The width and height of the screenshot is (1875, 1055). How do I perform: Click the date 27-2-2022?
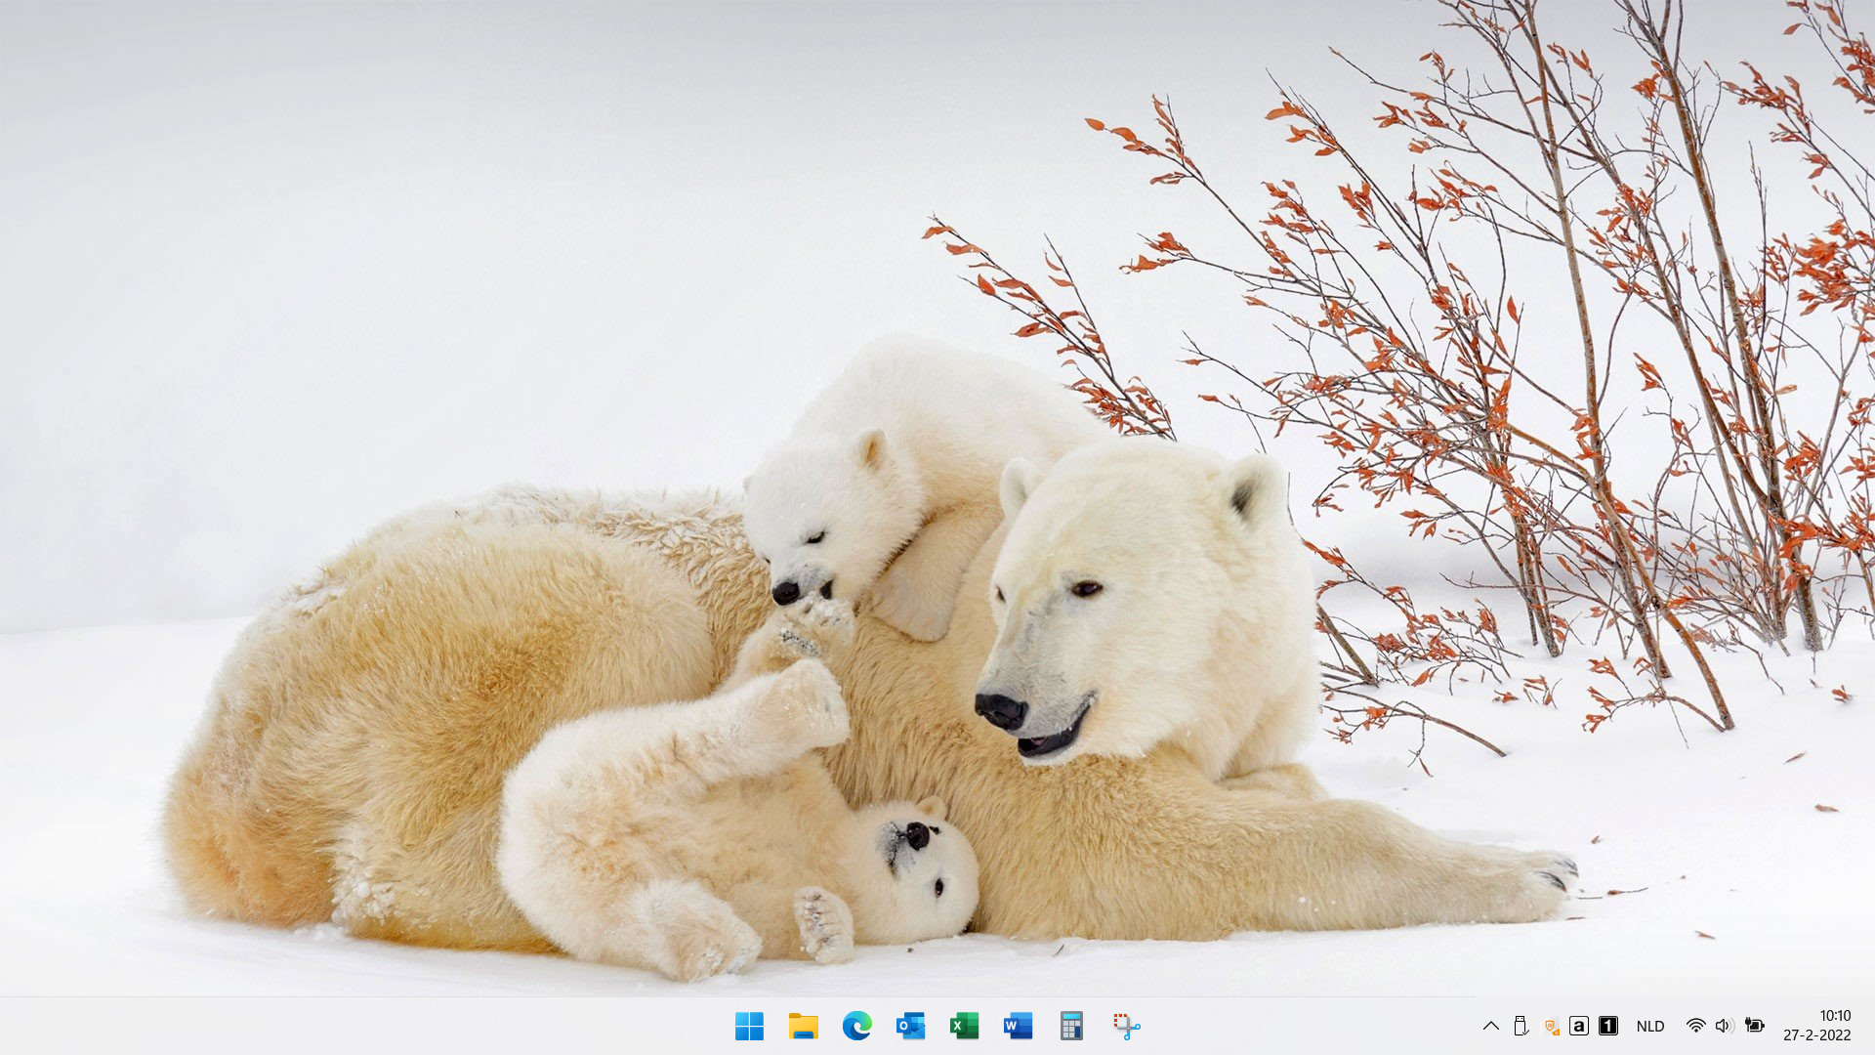click(1816, 1035)
